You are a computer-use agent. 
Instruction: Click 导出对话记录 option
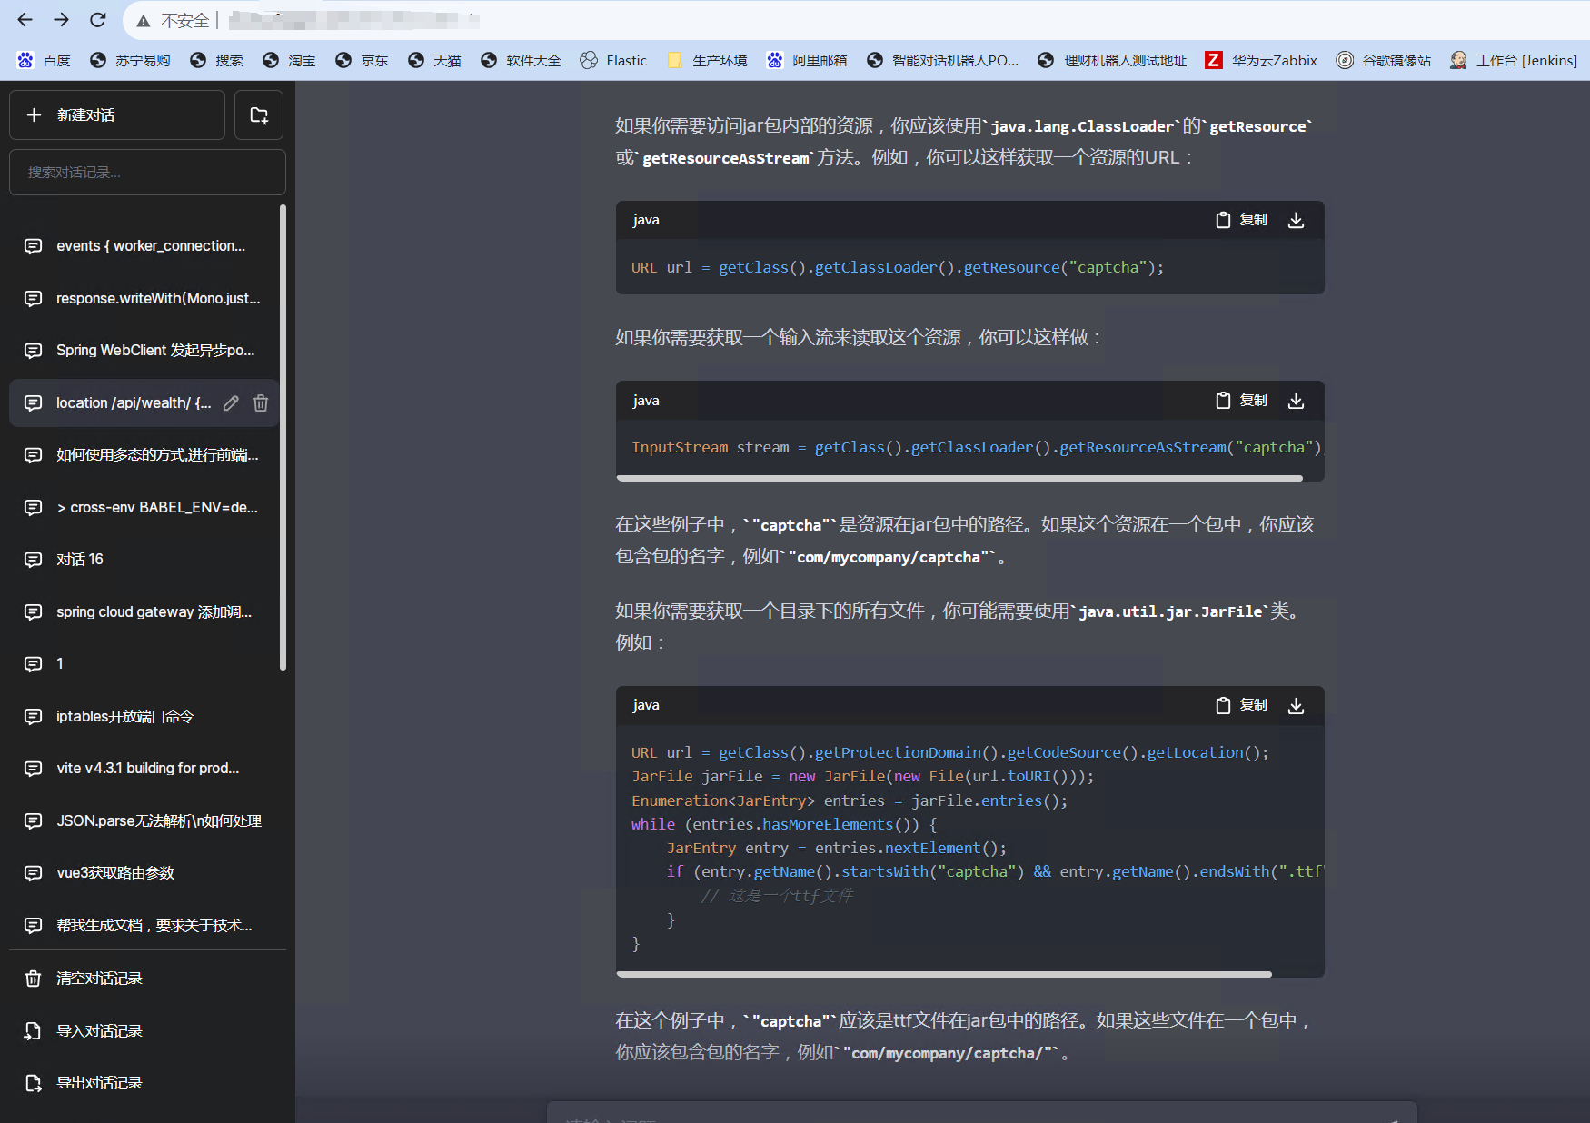147,1083
